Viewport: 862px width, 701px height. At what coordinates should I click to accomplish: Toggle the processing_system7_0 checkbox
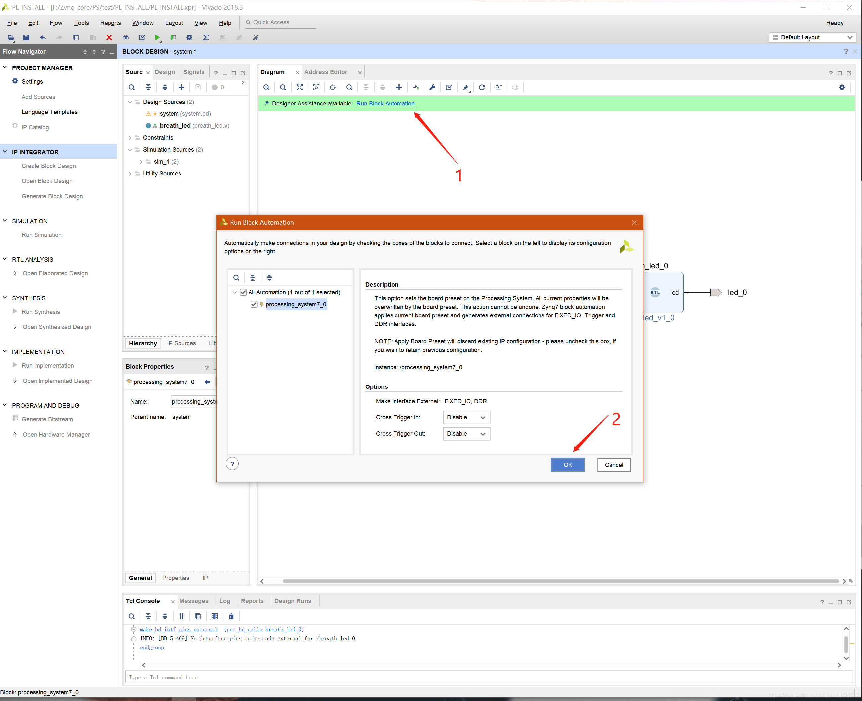pos(254,304)
